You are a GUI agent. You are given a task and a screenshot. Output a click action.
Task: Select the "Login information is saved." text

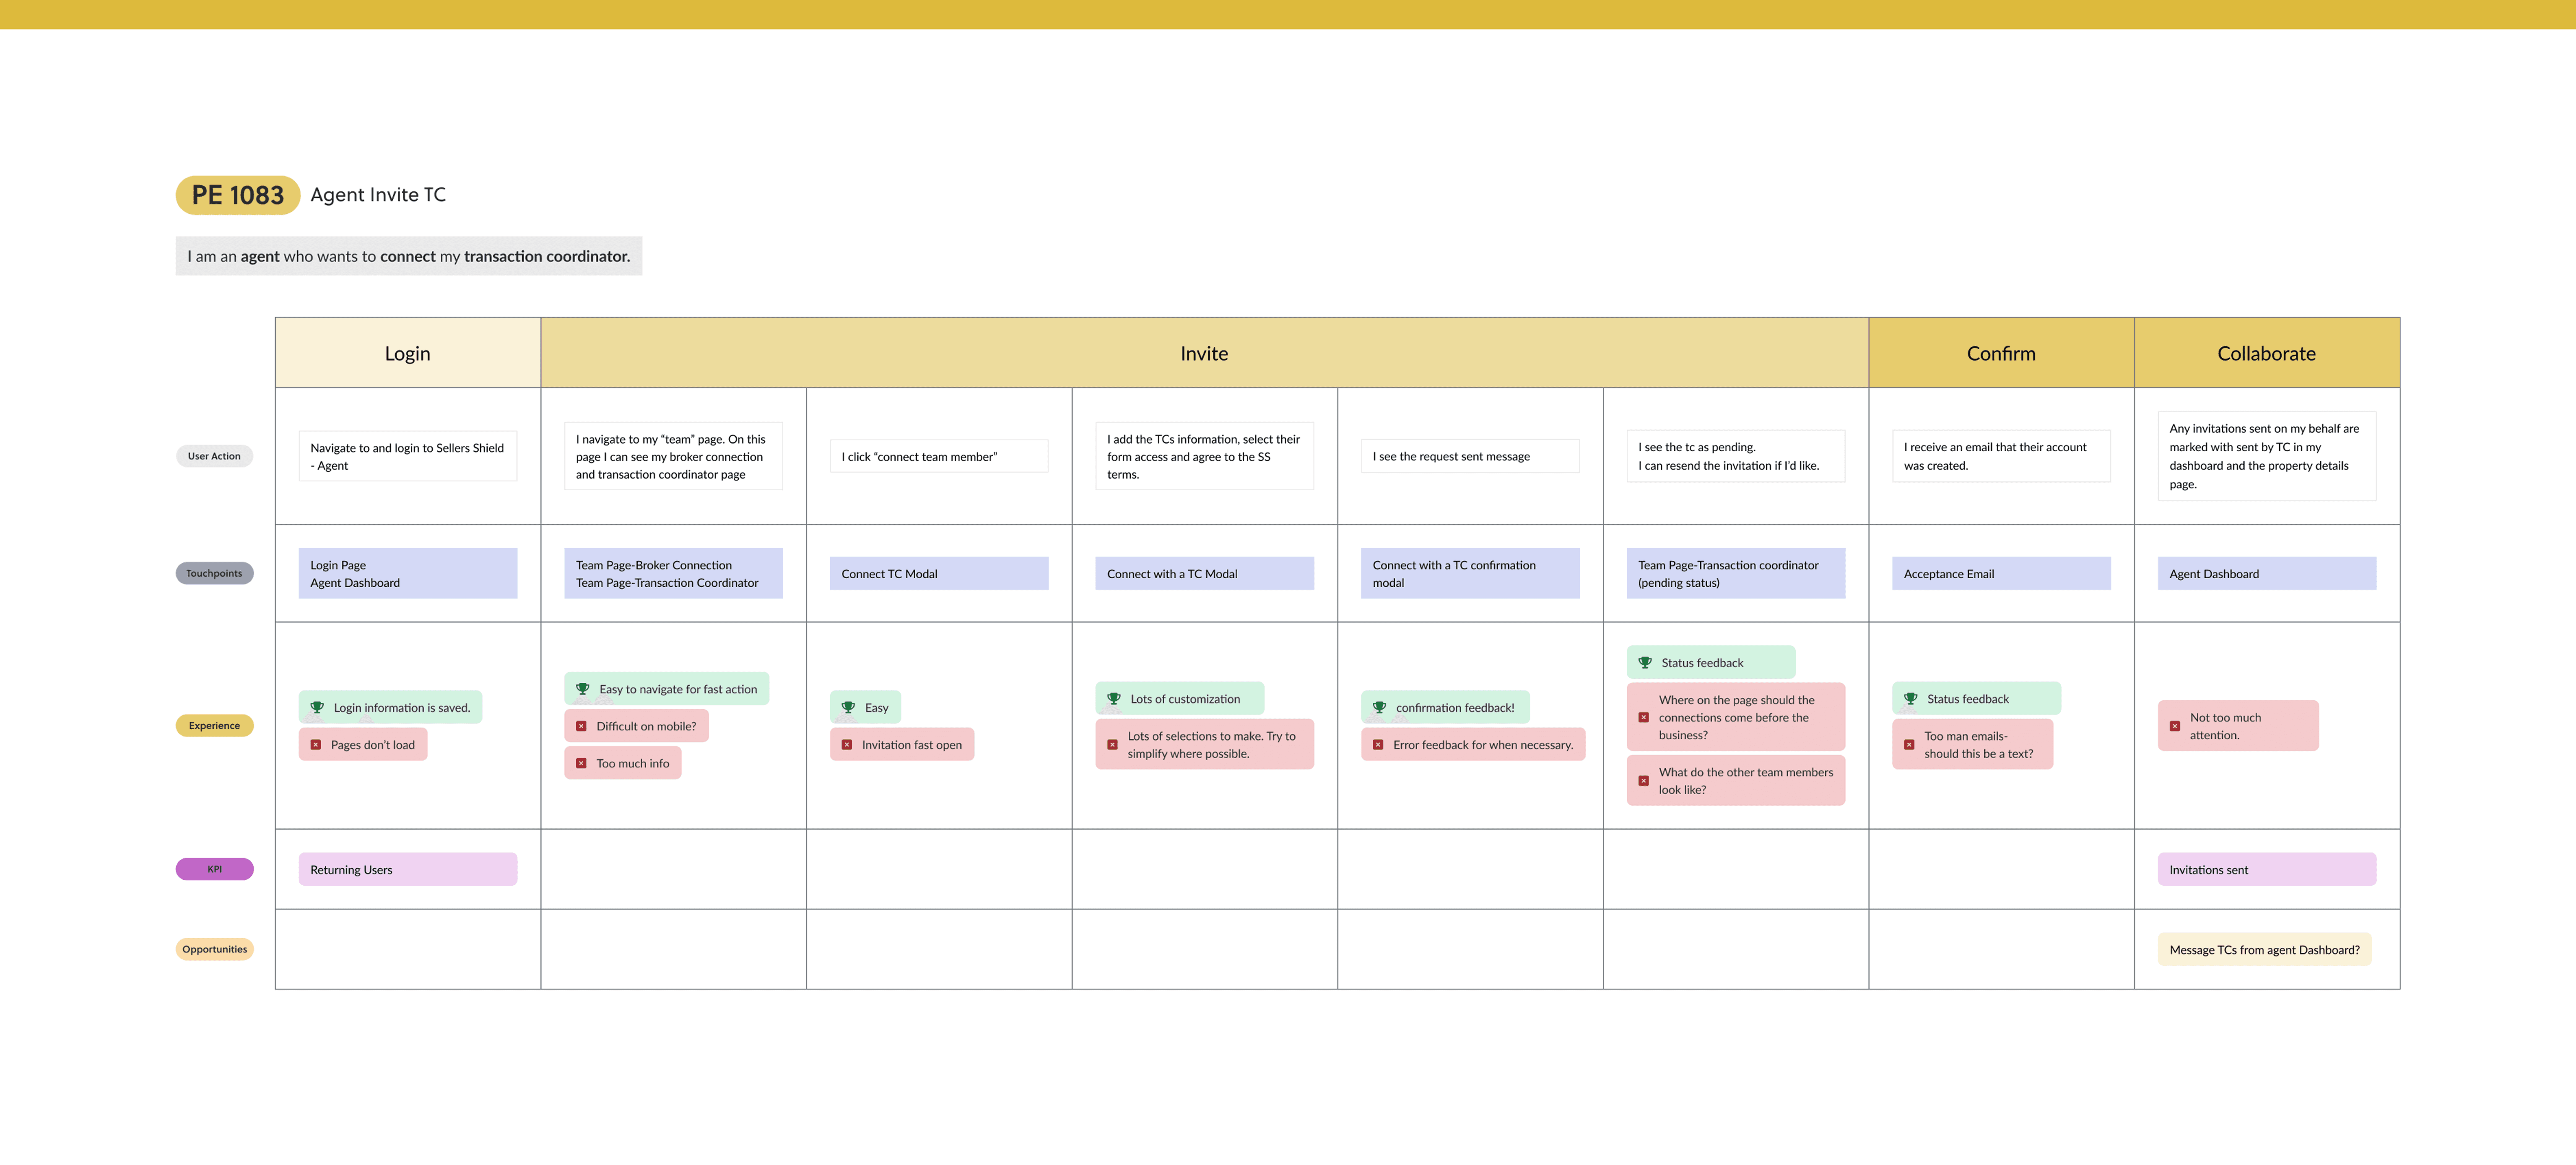click(x=402, y=707)
